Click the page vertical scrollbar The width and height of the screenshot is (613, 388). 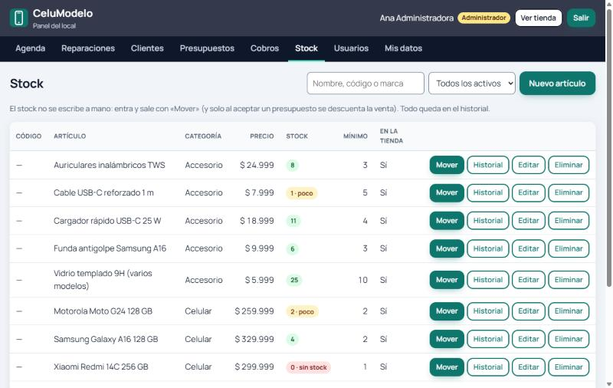click(608, 149)
